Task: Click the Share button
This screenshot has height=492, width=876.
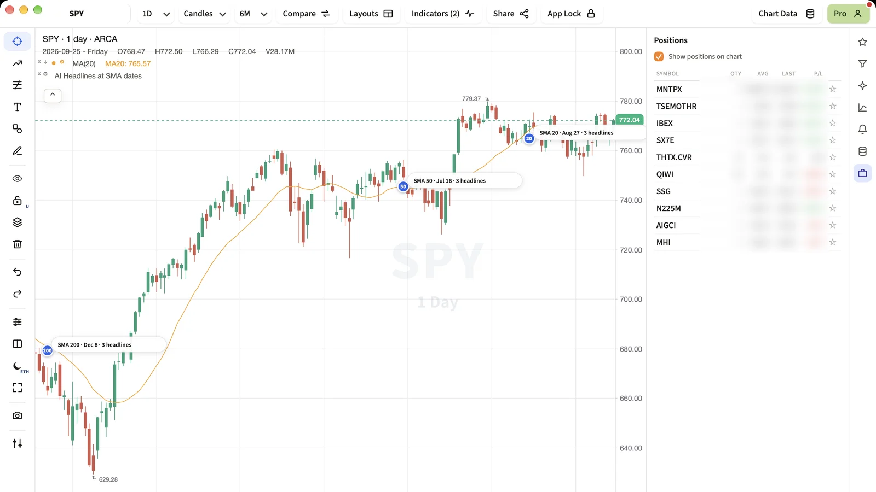Action: [511, 14]
